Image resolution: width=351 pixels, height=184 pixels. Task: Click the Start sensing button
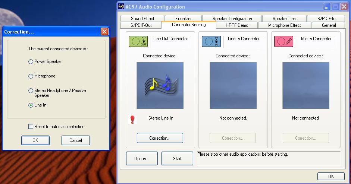pos(177,159)
